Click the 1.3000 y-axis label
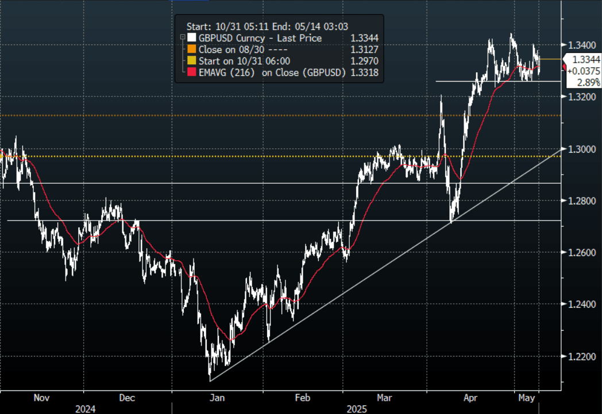 [x=582, y=149]
